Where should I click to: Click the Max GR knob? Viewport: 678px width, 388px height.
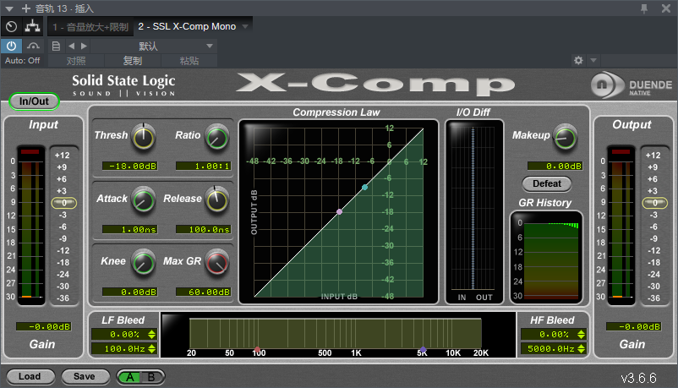217,263
